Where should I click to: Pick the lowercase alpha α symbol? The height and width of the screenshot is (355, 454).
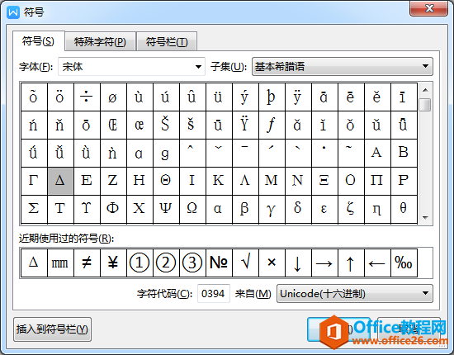219,209
